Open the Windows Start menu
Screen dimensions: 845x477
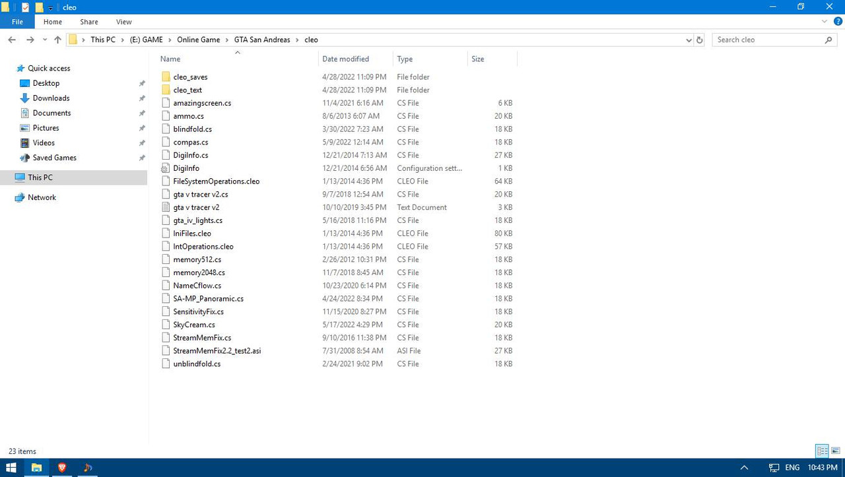(x=11, y=468)
